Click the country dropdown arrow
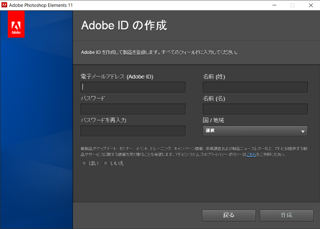This screenshot has width=320, height=229. tap(303, 131)
